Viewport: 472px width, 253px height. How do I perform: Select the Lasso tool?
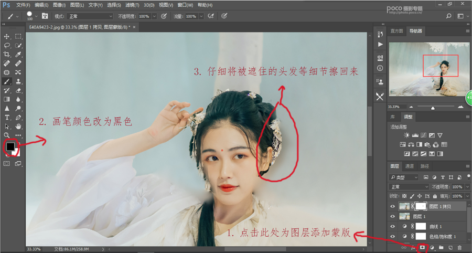point(7,46)
